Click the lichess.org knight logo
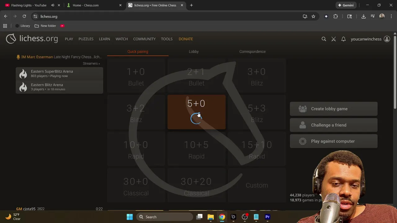The height and width of the screenshot is (223, 397). click(11, 39)
